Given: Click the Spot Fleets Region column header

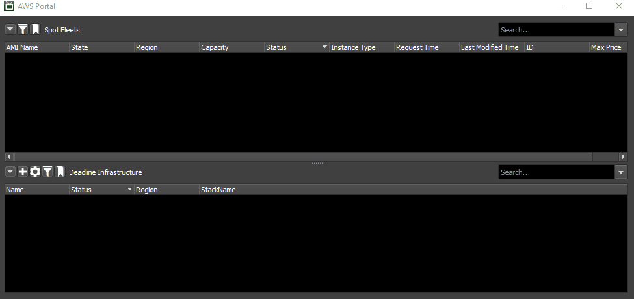Looking at the screenshot, I should coord(167,47).
